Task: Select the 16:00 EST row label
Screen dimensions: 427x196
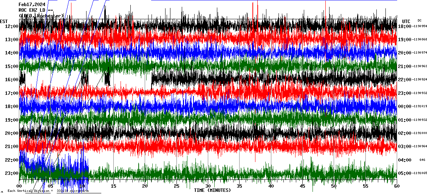Action: tap(12, 80)
